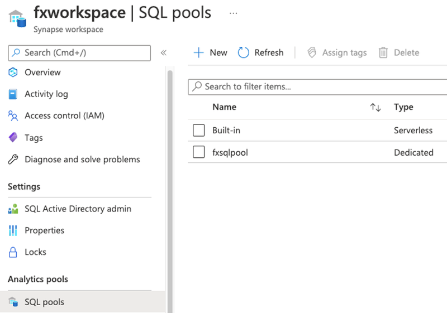Screen dimensions: 447x313
Task: Click the SQL pools sidebar icon
Action: tap(13, 302)
